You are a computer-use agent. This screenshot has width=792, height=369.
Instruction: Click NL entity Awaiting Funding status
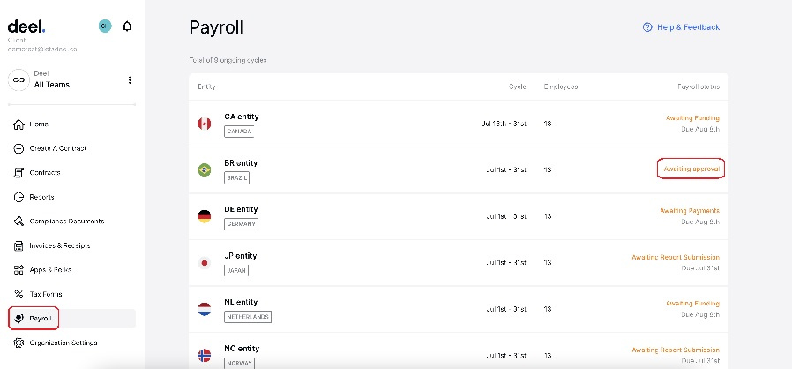[x=692, y=304]
